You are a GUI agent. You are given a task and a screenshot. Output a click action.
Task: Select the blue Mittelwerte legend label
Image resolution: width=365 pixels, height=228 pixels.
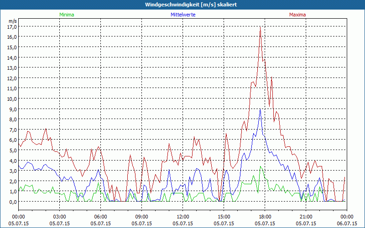pyautogui.click(x=183, y=15)
